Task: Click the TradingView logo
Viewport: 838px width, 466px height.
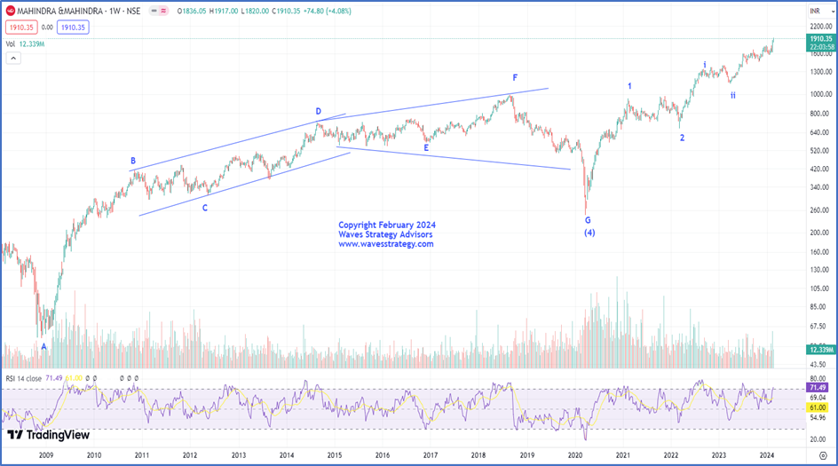Action: coord(49,435)
